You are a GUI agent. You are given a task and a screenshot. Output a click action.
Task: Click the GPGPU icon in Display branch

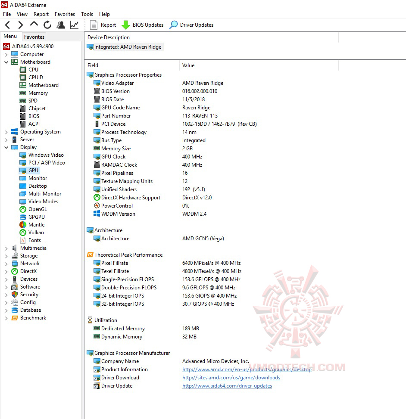23,217
